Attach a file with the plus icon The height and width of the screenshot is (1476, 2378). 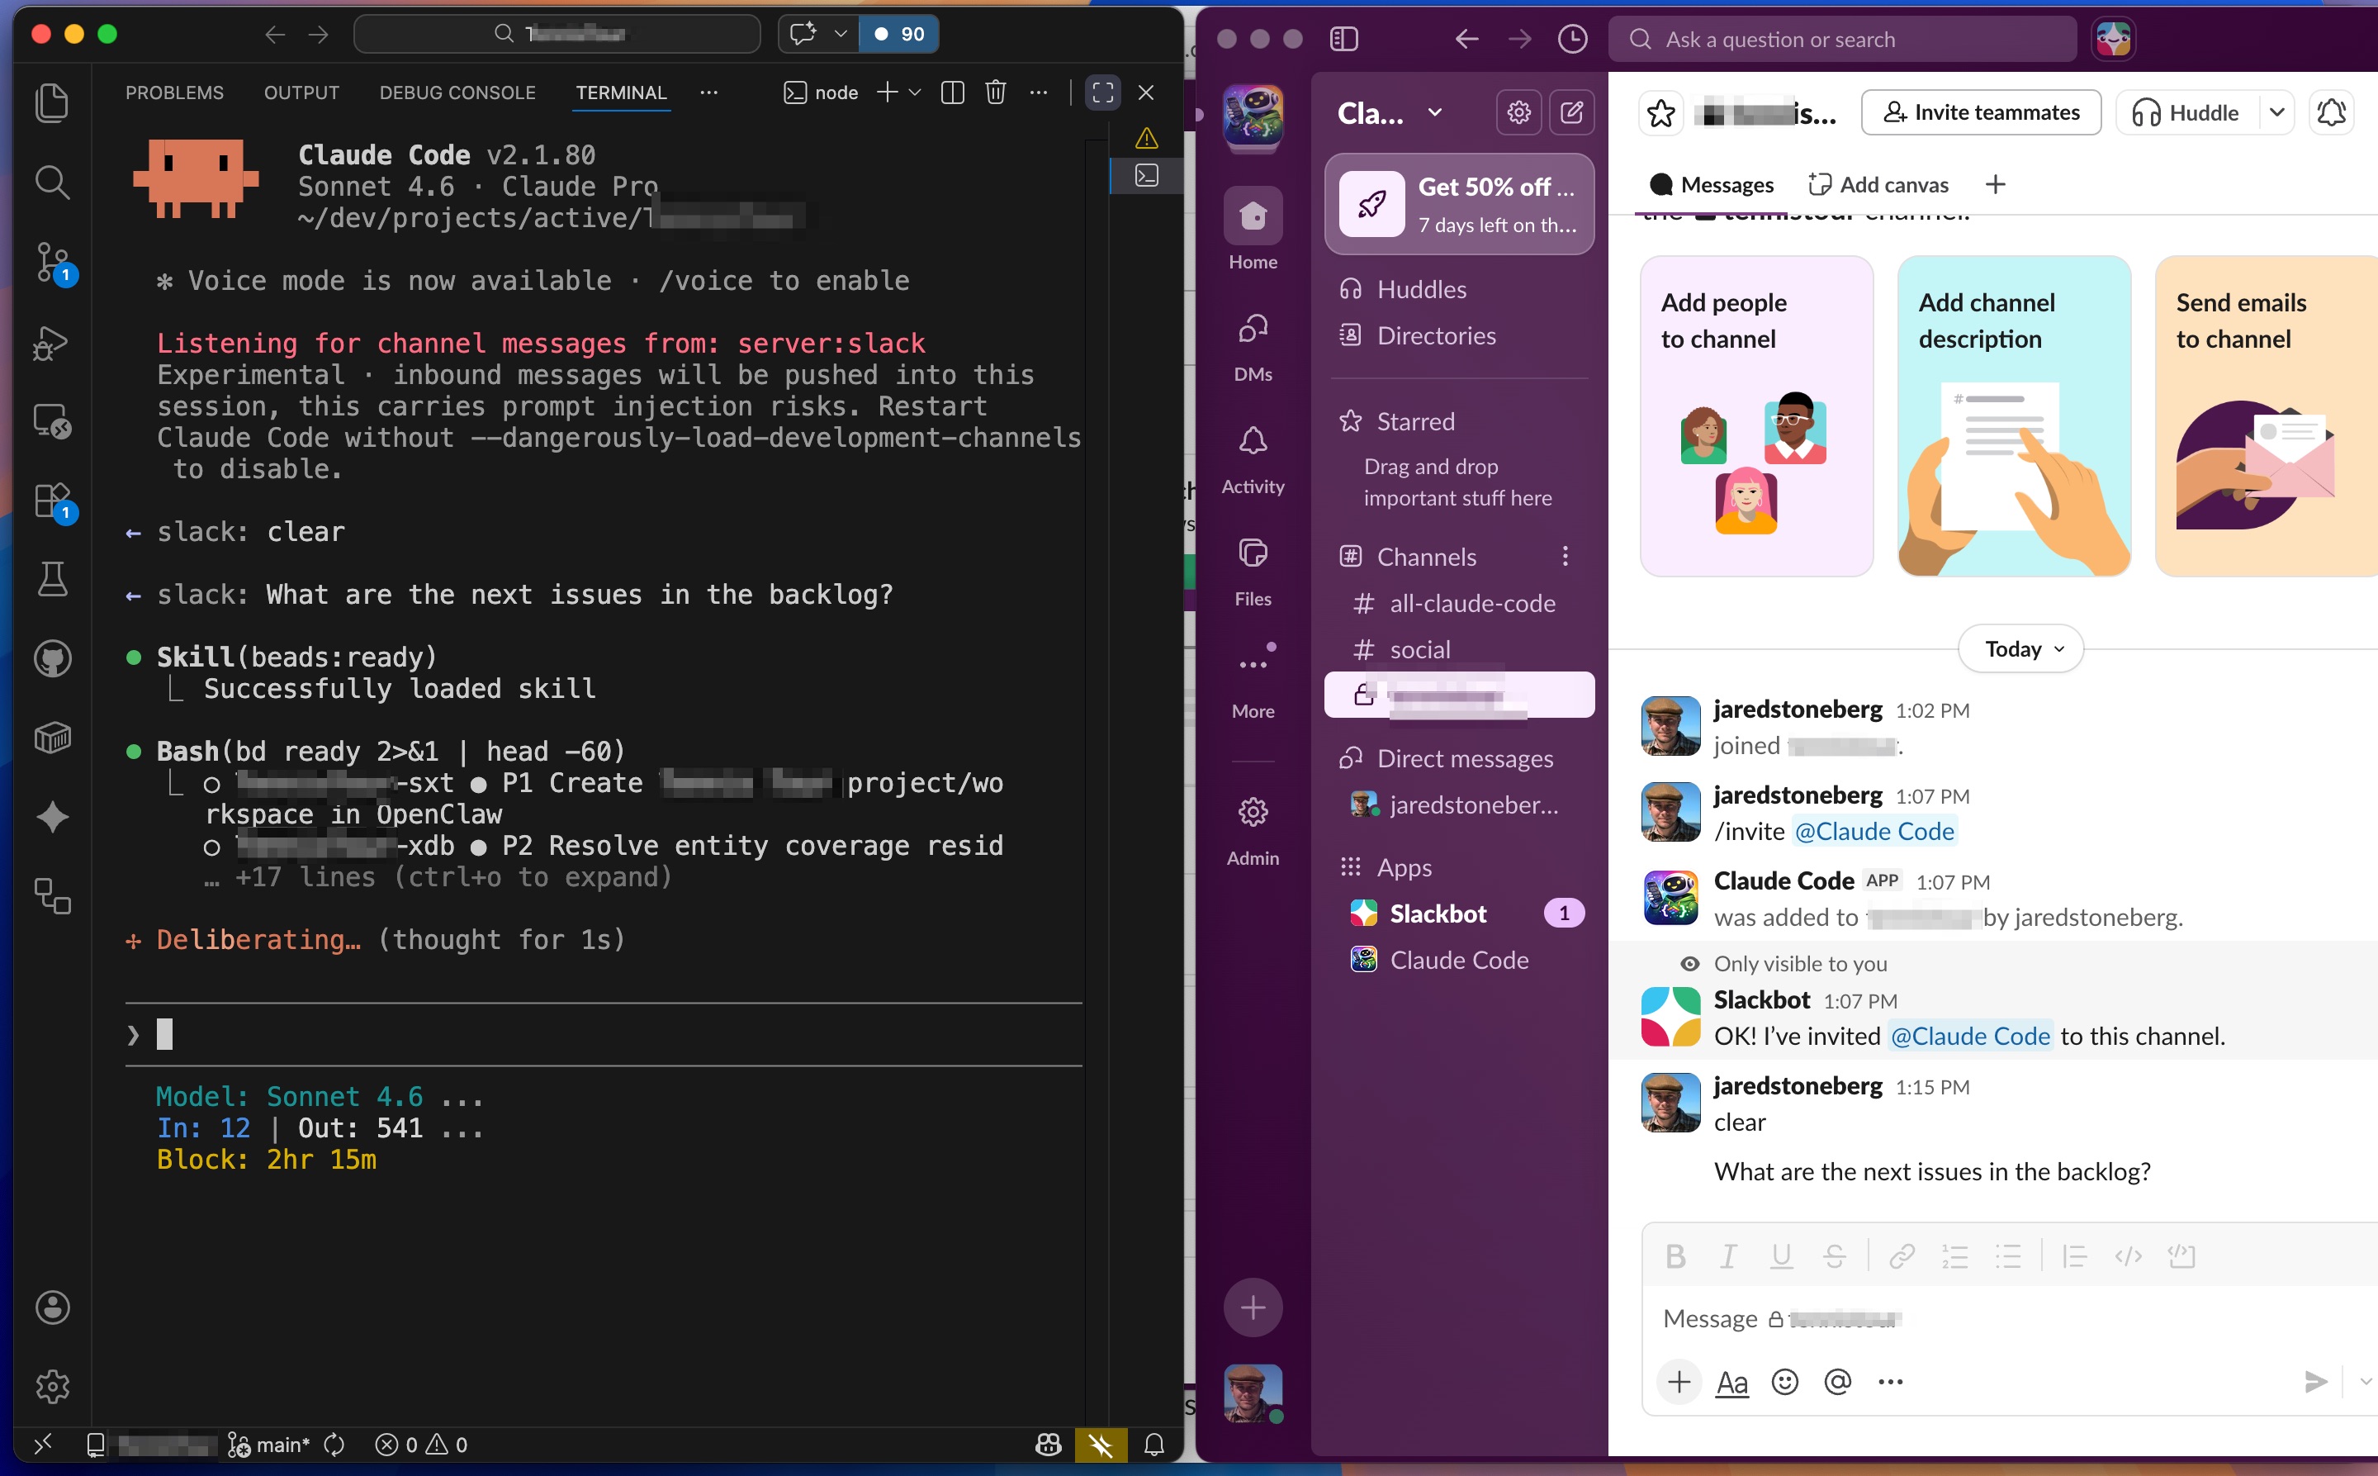point(1679,1381)
